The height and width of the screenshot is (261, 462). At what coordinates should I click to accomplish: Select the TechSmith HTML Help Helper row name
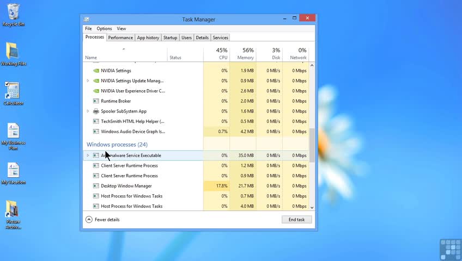[132, 121]
